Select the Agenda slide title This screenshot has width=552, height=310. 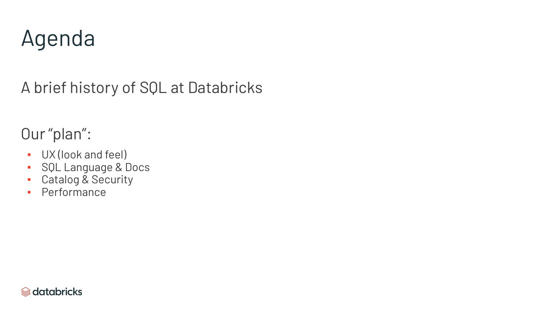pos(58,38)
